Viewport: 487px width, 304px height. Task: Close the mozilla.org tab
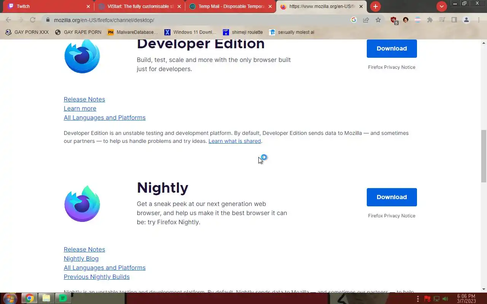361,6
